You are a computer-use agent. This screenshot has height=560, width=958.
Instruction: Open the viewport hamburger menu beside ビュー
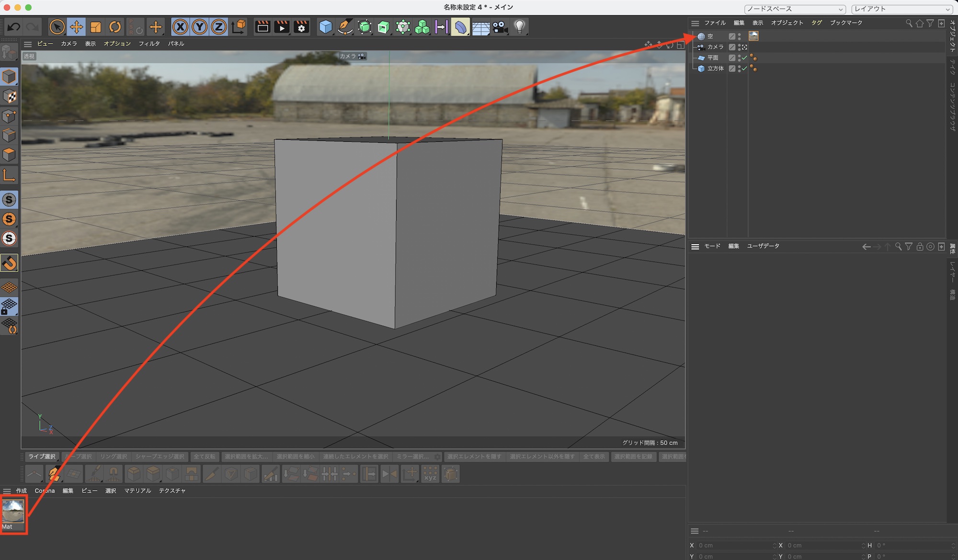tap(28, 44)
